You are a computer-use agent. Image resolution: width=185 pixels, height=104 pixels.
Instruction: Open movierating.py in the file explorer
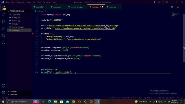click(x=18, y=27)
